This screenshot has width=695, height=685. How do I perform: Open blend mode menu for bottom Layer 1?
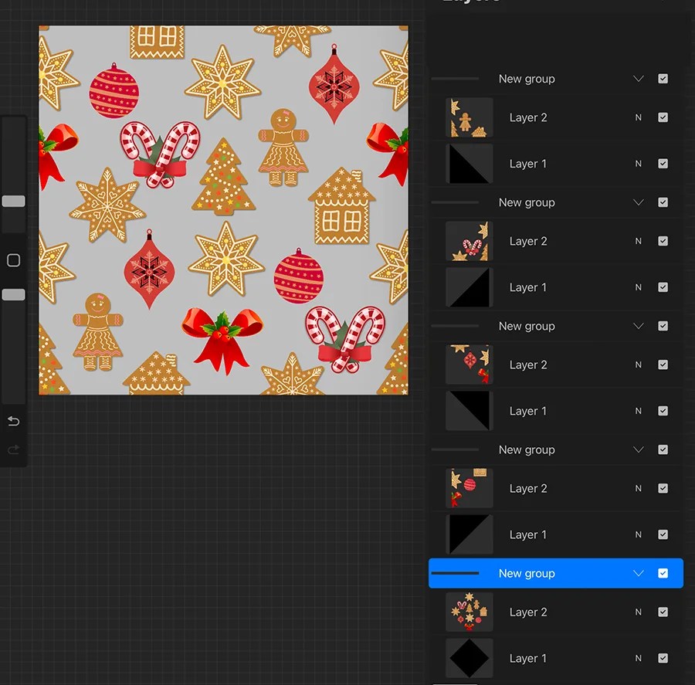638,658
